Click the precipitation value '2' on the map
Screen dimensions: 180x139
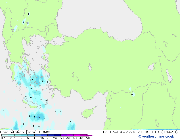23,78
